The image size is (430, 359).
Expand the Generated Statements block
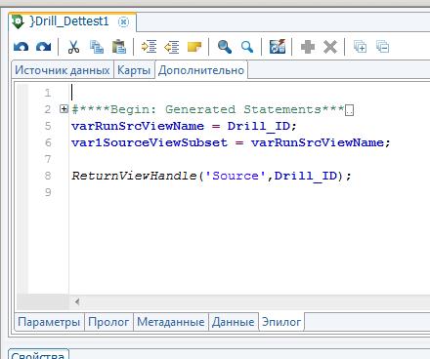tap(64, 109)
